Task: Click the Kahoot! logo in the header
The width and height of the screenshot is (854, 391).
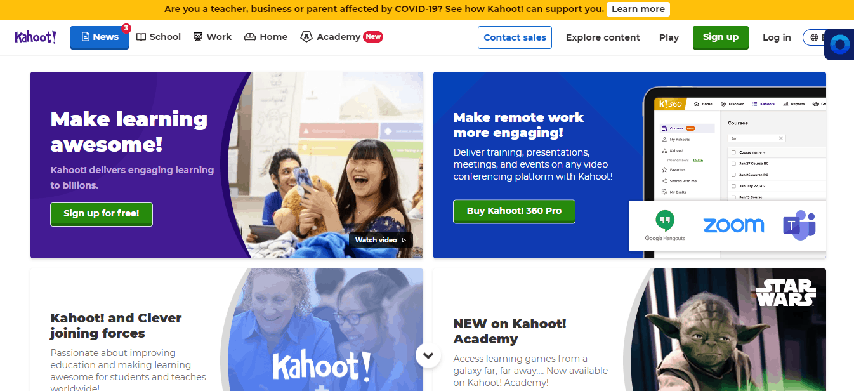Action: point(36,37)
